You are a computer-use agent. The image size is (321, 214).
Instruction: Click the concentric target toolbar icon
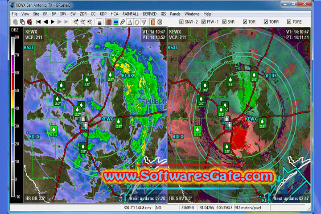[x=160, y=22]
